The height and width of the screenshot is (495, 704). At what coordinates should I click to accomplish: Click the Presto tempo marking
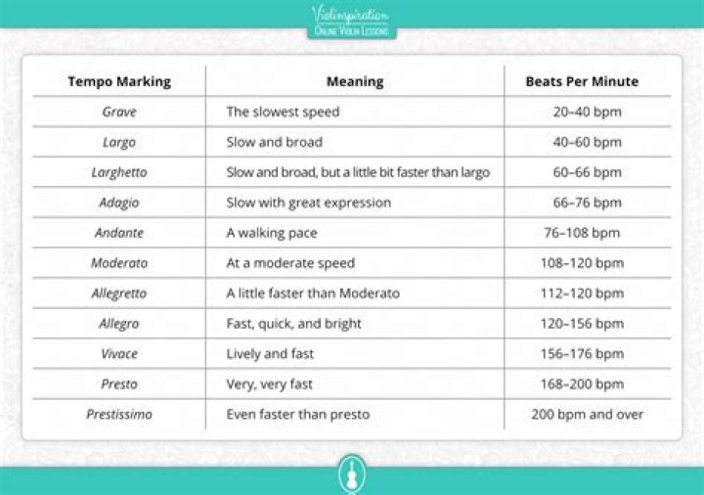(x=119, y=384)
